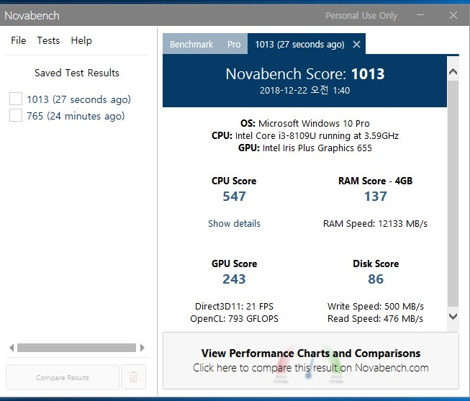Close the Novabench window
470x401 pixels.
click(x=453, y=15)
